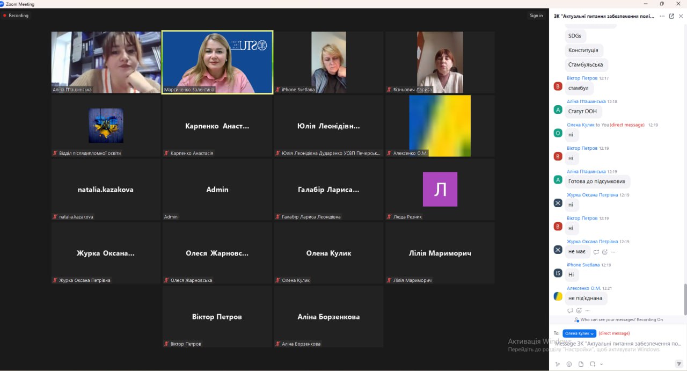Click the file attachment icon in chat
Image resolution: width=687 pixels, height=371 pixels.
(581, 364)
